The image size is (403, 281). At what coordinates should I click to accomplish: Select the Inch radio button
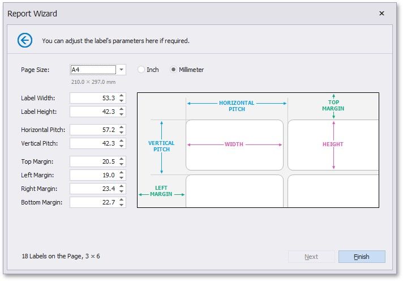point(141,70)
